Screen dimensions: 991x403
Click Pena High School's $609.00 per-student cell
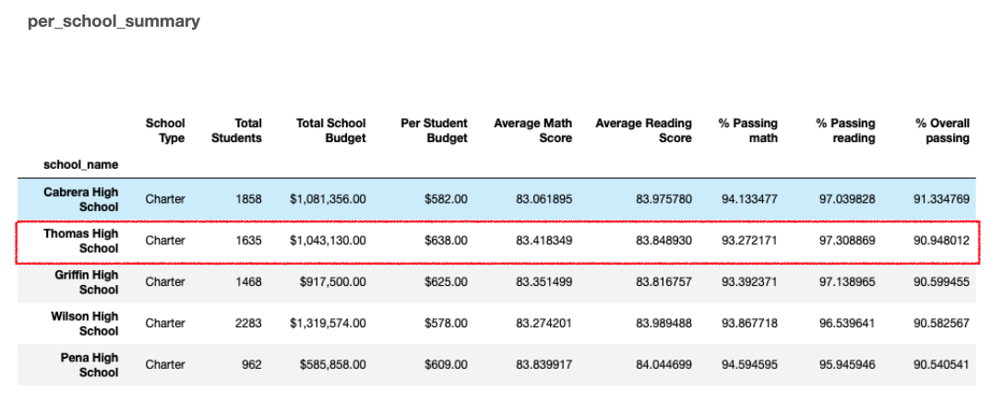(x=447, y=364)
